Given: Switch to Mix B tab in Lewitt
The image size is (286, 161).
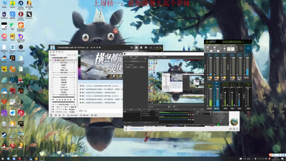Looking at the screenshot, I should [248, 48].
